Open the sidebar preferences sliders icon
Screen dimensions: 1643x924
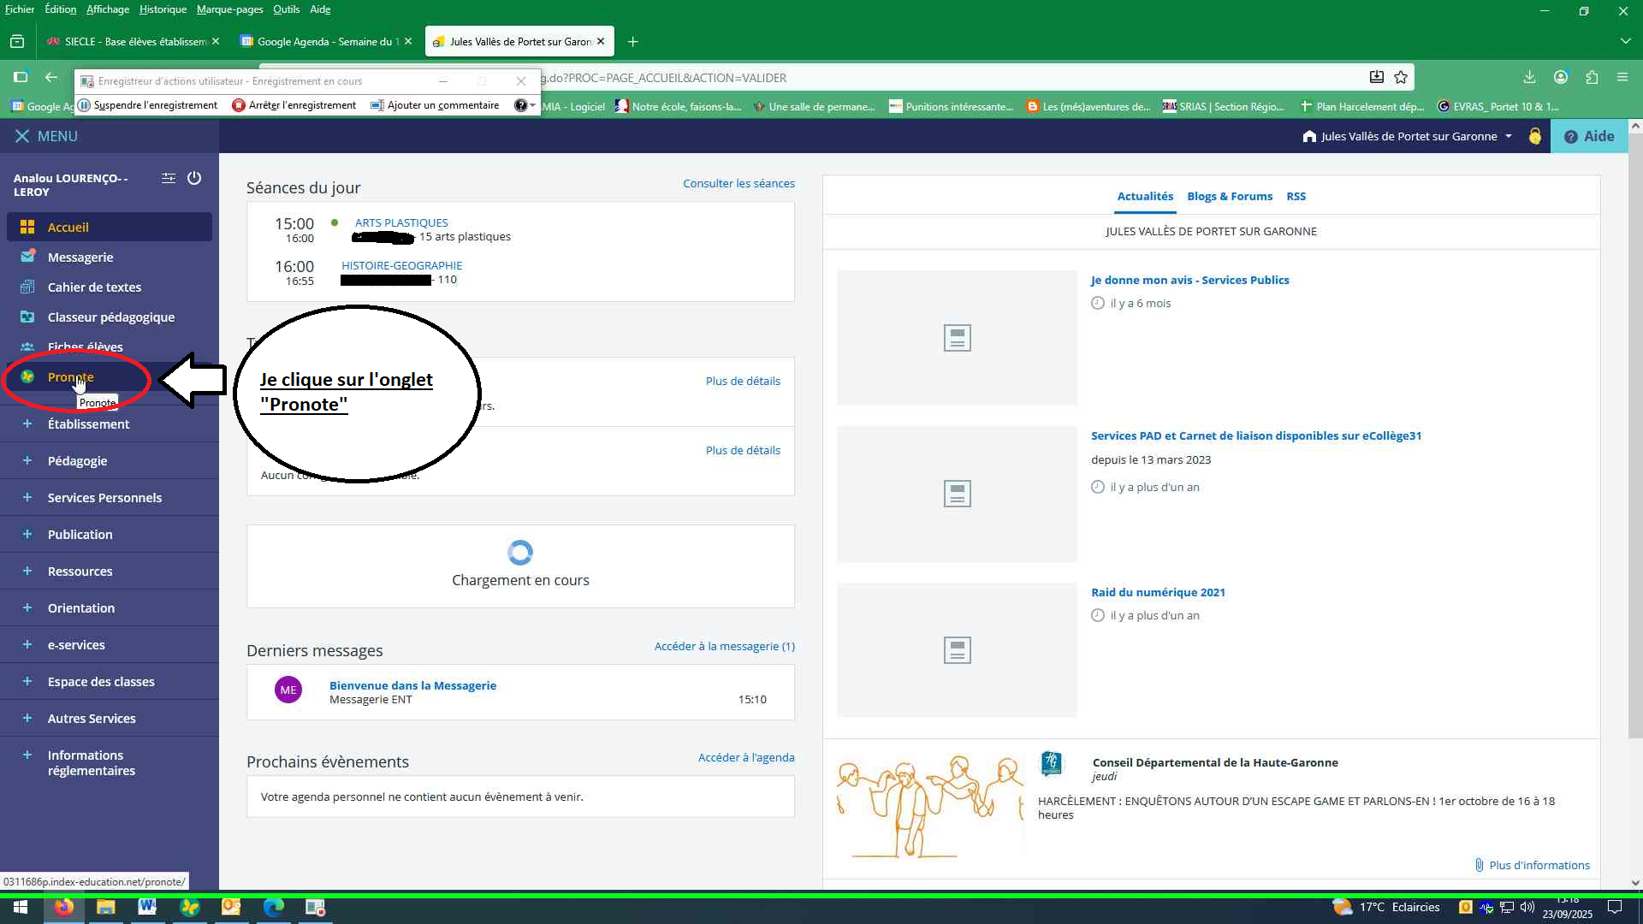coord(169,178)
